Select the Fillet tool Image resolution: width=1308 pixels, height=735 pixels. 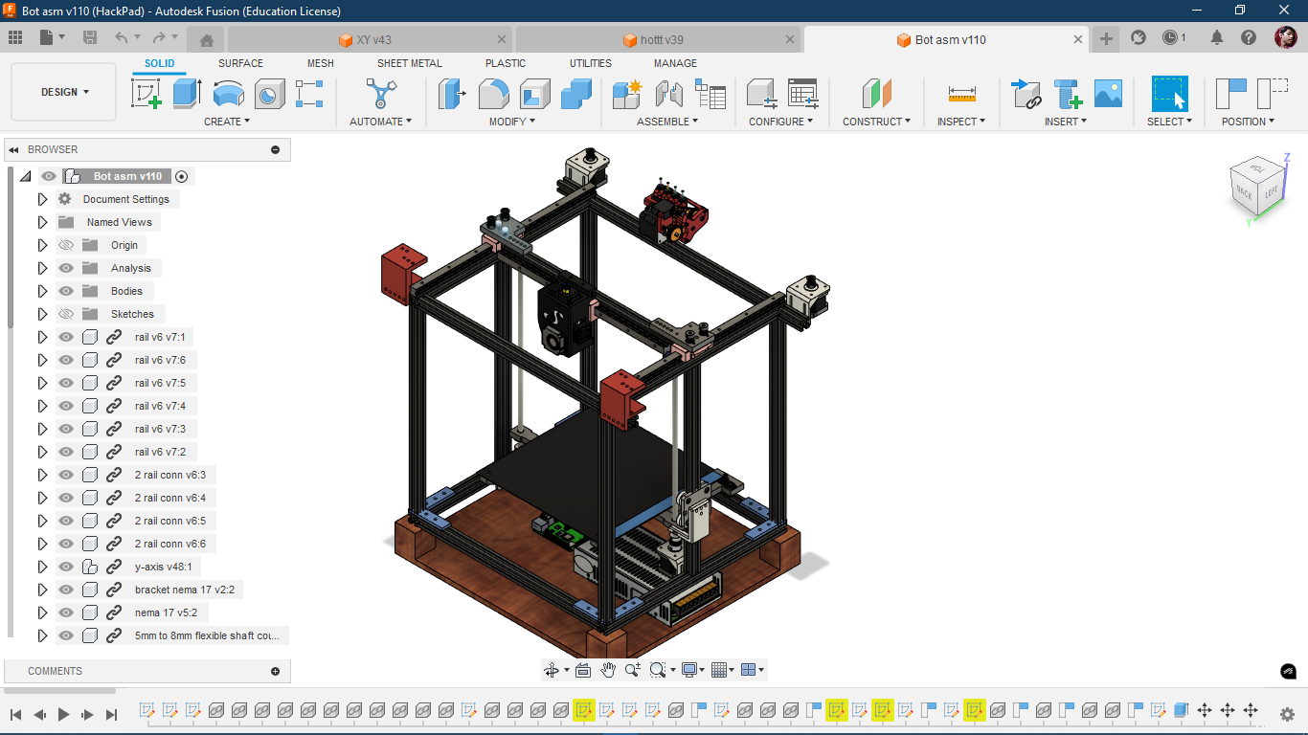click(493, 94)
